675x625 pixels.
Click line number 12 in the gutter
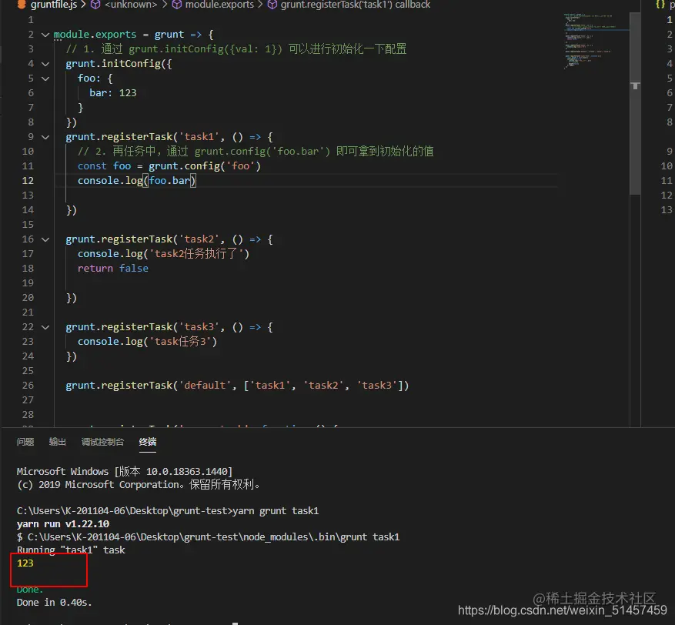tap(28, 181)
